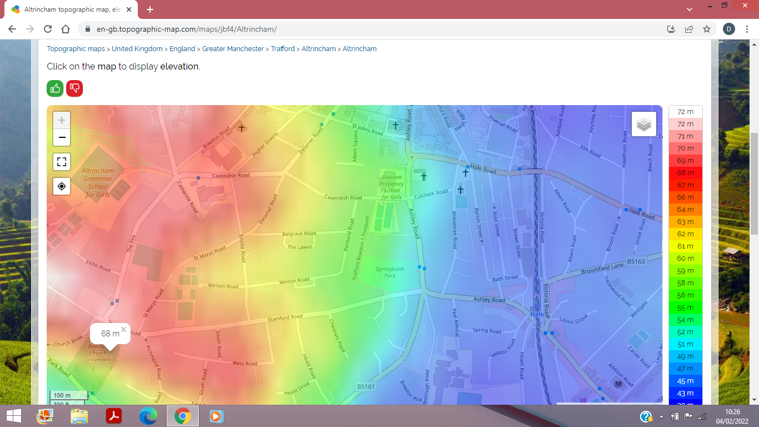The image size is (759, 427).
Task: Open the Trafford breadcrumb link
Action: tap(283, 49)
